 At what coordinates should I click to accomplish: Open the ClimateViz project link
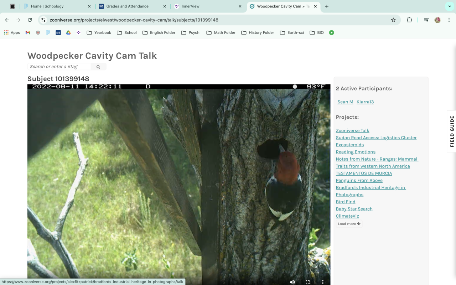(x=347, y=216)
